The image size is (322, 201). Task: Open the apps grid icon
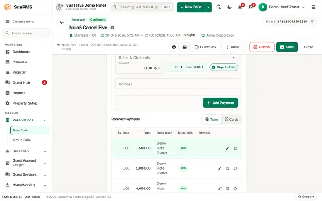(x=314, y=7)
